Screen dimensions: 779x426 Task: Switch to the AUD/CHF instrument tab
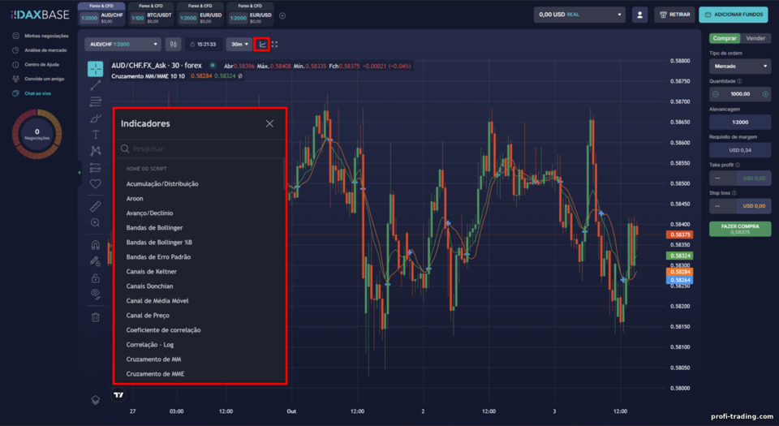pyautogui.click(x=101, y=15)
